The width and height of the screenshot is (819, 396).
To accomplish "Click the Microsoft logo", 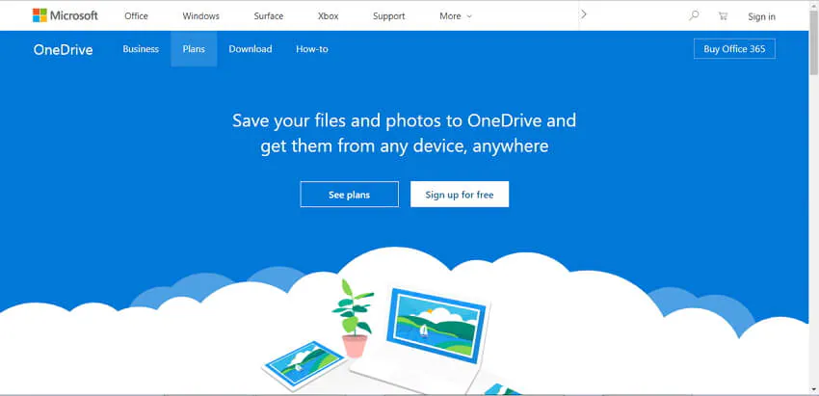I will [x=65, y=15].
